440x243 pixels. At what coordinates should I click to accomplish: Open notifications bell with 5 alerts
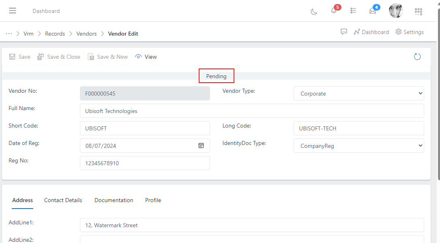pyautogui.click(x=333, y=11)
